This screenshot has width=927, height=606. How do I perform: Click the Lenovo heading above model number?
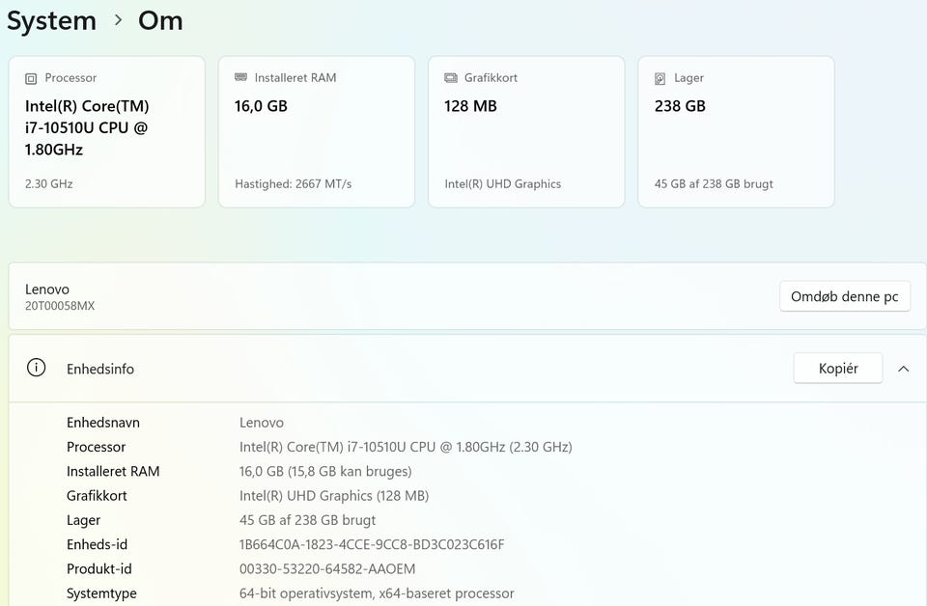[x=47, y=289]
